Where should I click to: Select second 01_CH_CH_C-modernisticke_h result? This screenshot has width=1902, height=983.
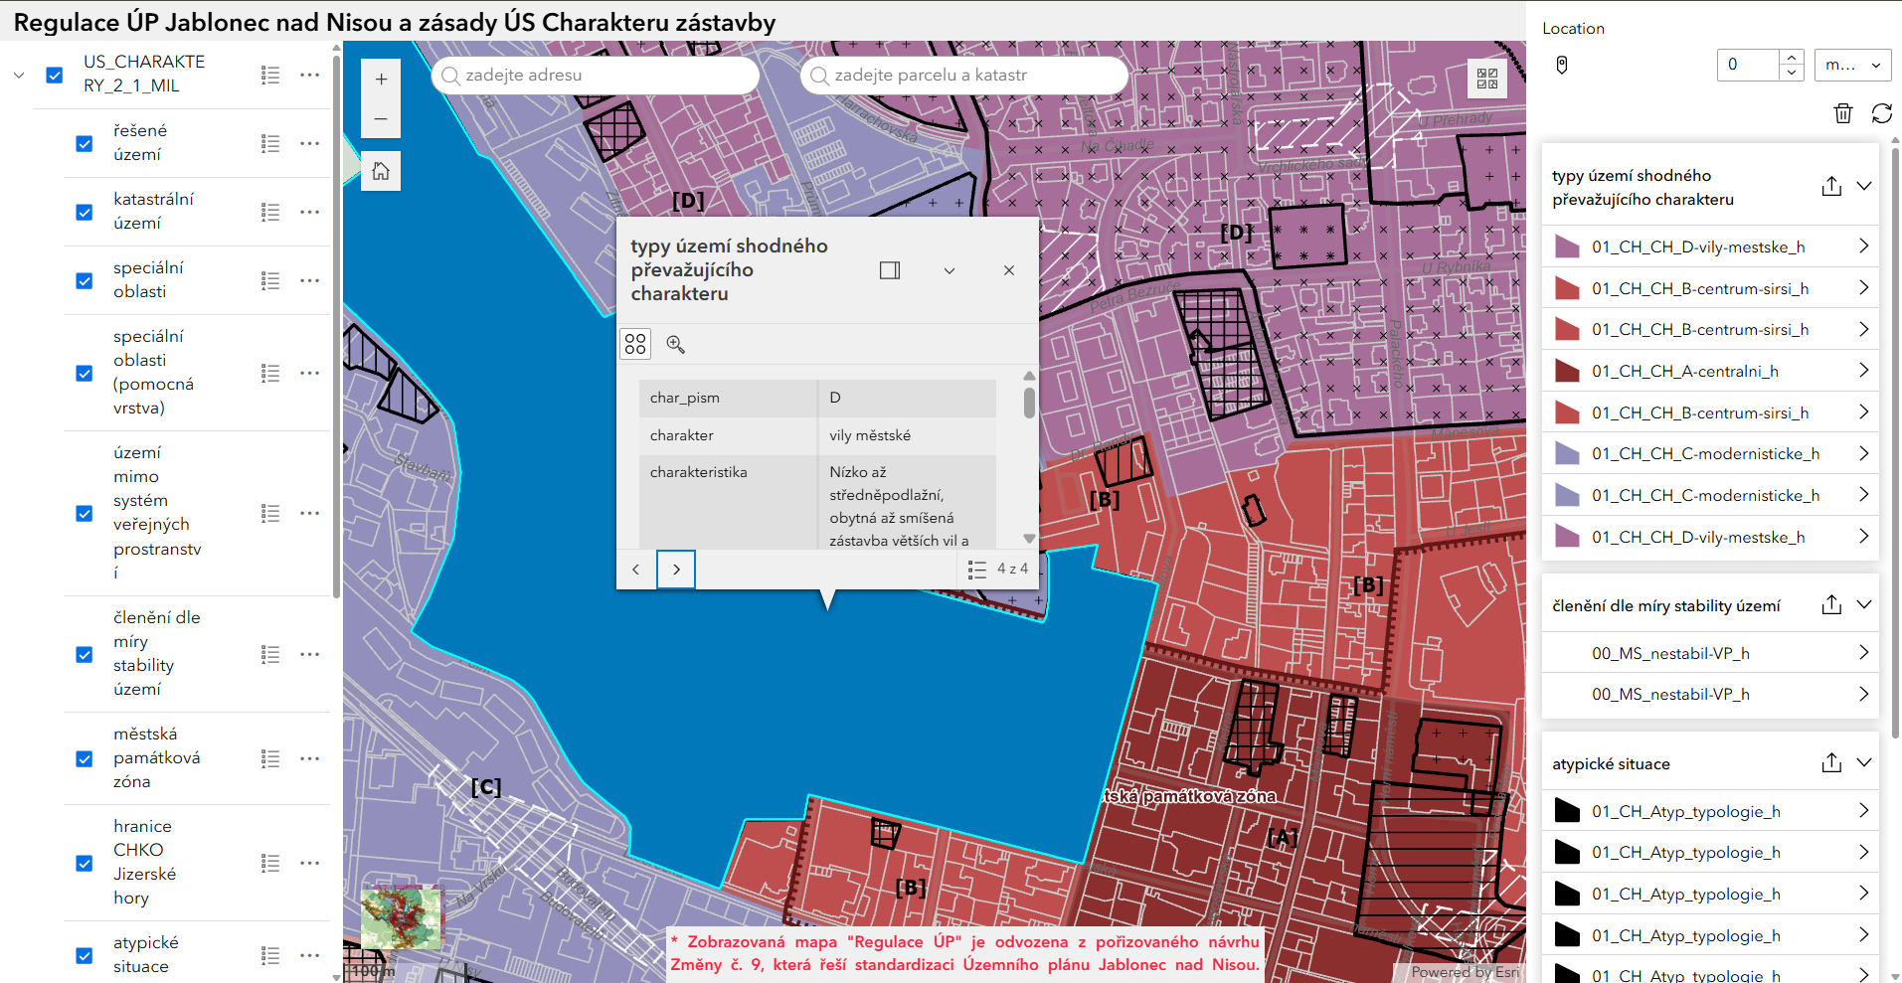1710,495
